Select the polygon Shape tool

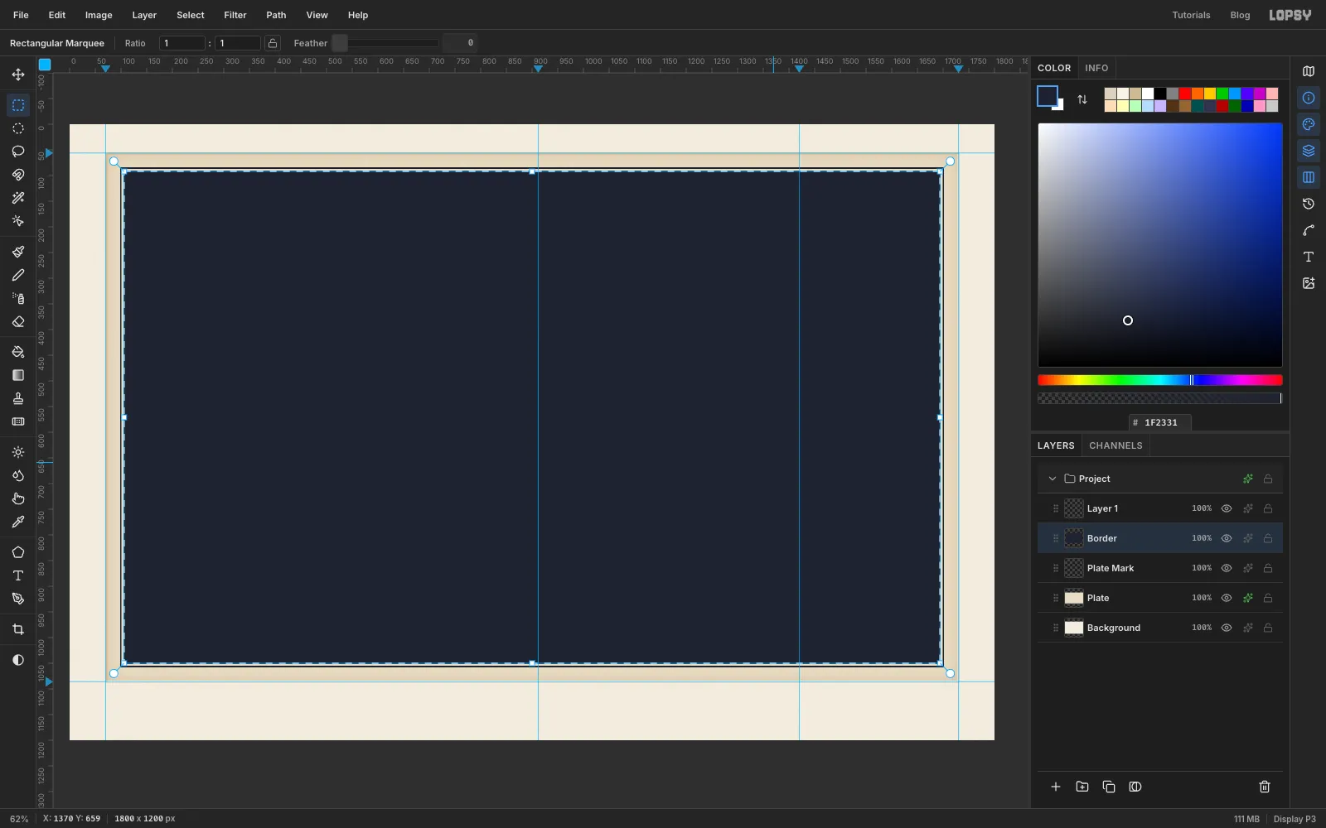tap(18, 552)
